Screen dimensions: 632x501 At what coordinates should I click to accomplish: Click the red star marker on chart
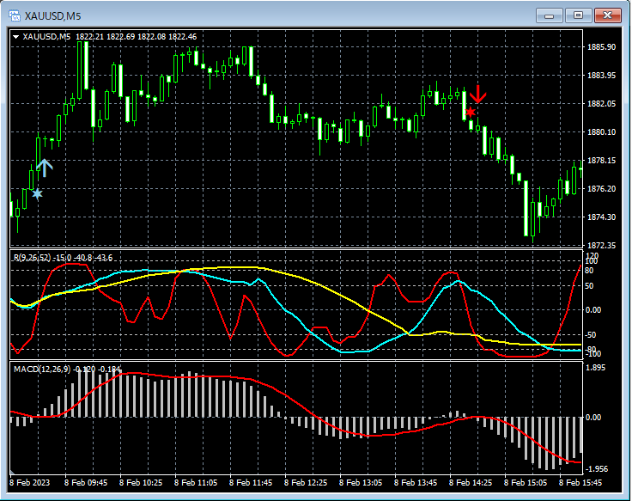pos(471,112)
